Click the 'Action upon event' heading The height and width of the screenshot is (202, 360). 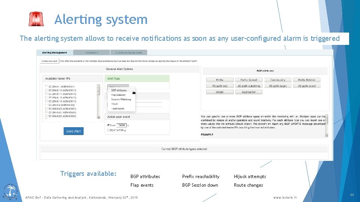click(118, 117)
